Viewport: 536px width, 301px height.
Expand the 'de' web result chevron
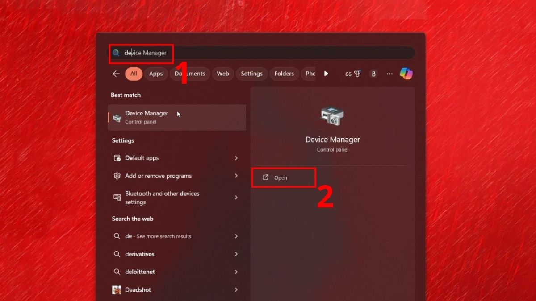[x=236, y=236]
